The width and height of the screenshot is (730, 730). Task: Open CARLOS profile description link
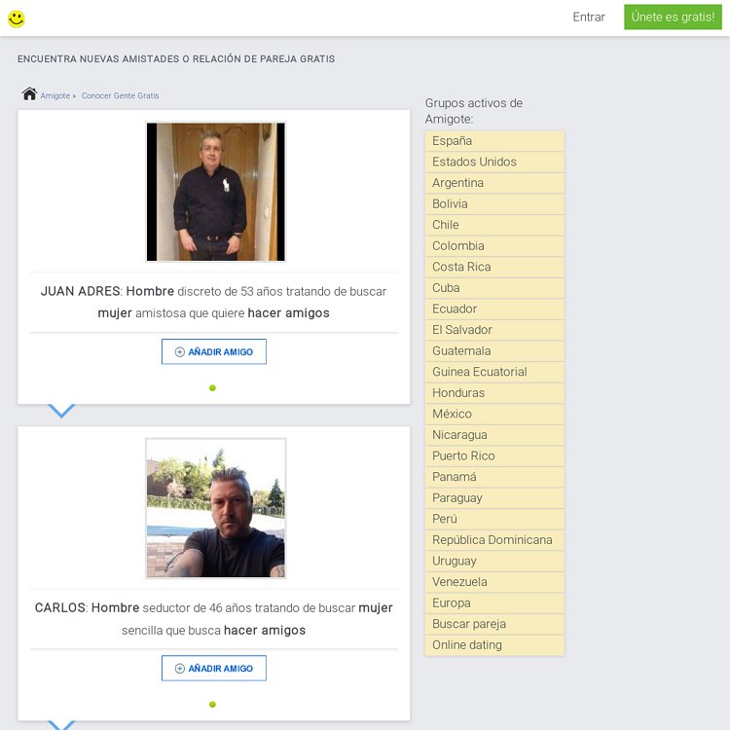(214, 619)
